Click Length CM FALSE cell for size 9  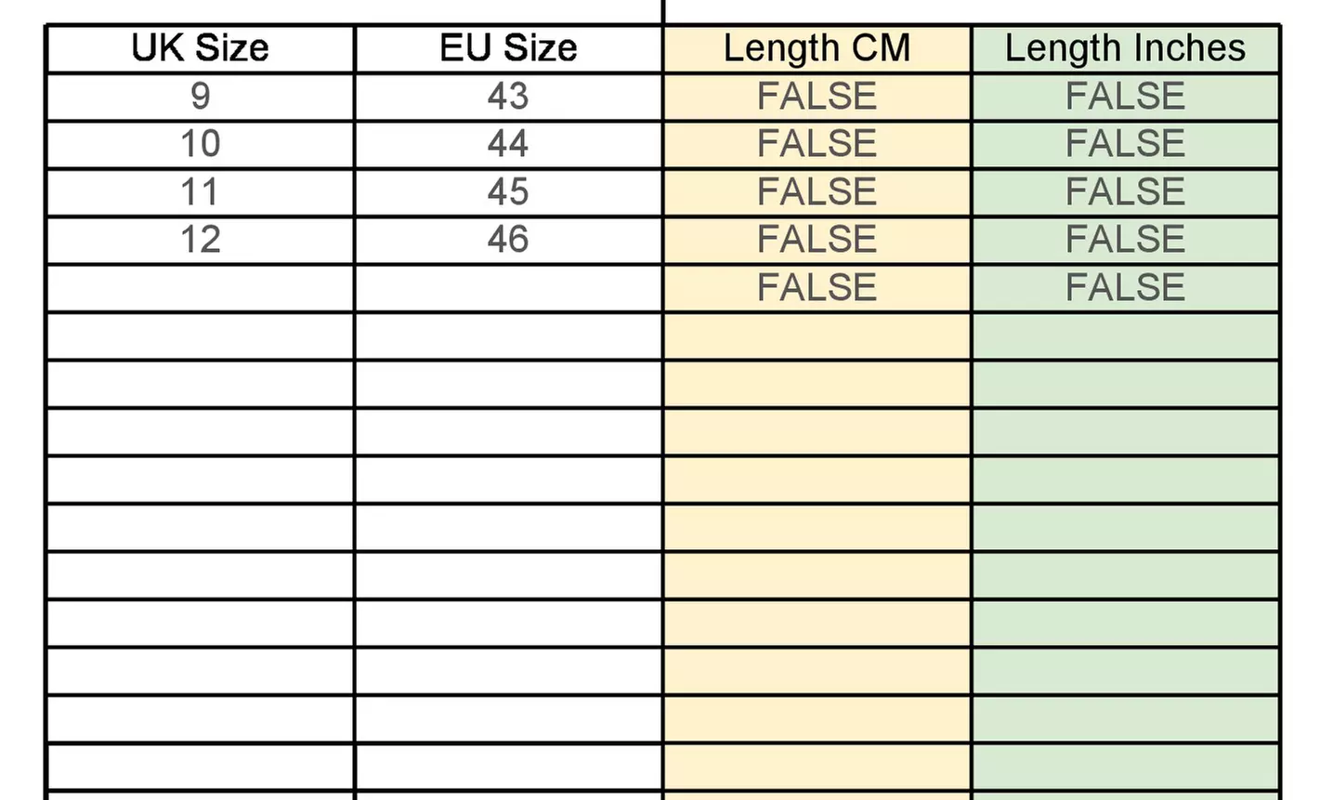[817, 97]
